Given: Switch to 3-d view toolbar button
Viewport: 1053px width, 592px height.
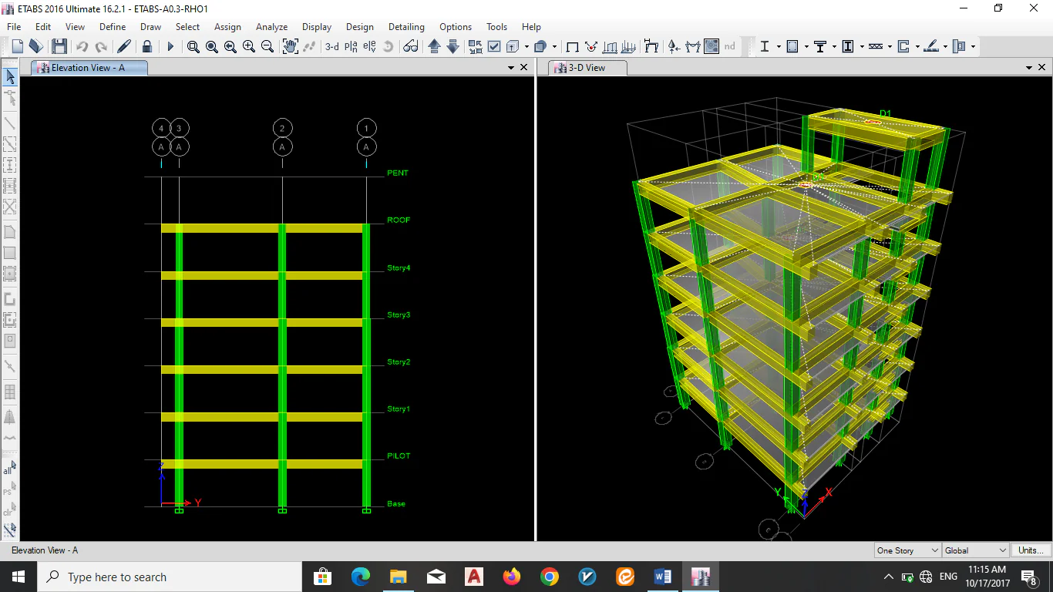Looking at the screenshot, I should click(331, 47).
